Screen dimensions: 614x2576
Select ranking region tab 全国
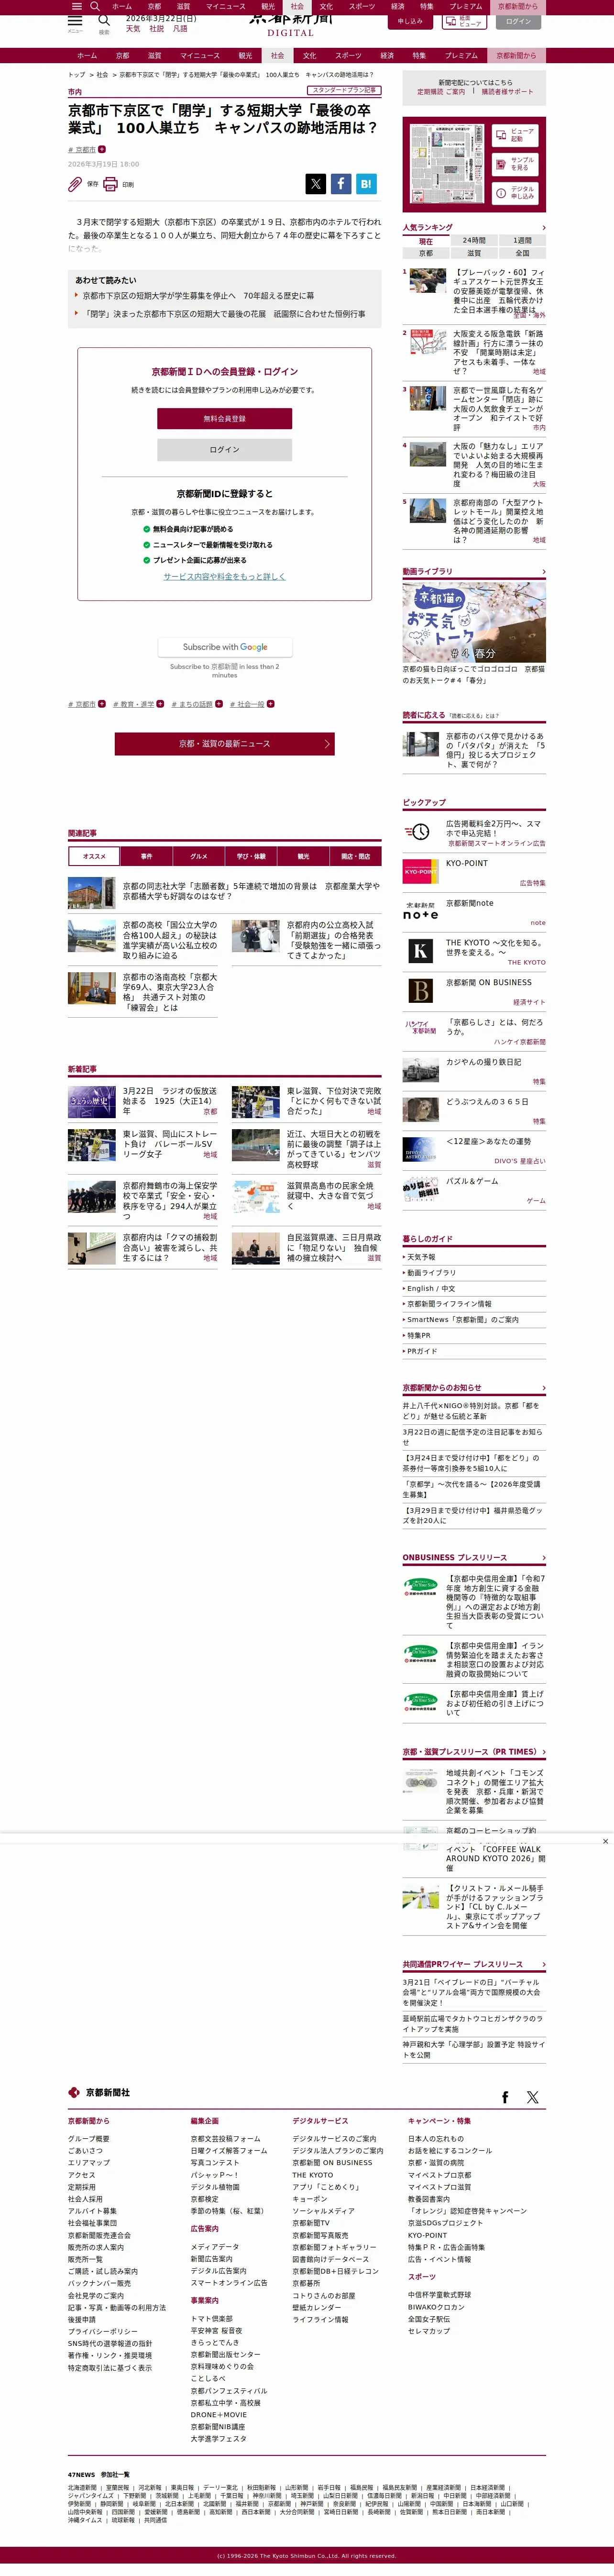(x=522, y=253)
